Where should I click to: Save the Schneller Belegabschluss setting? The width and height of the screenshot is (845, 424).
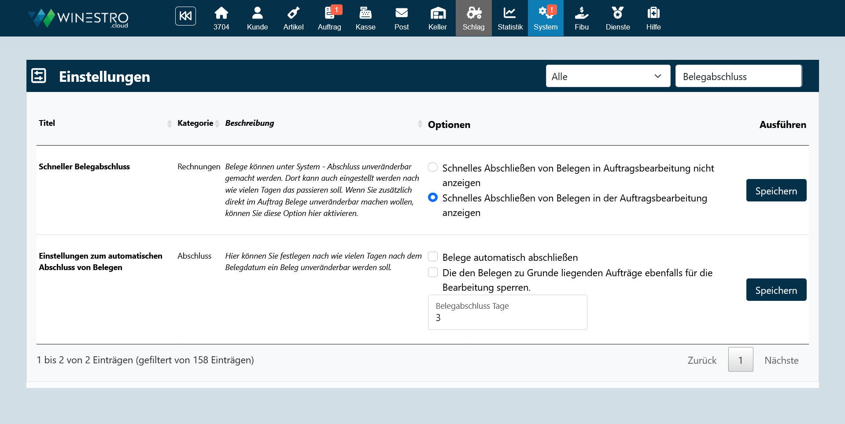[776, 190]
